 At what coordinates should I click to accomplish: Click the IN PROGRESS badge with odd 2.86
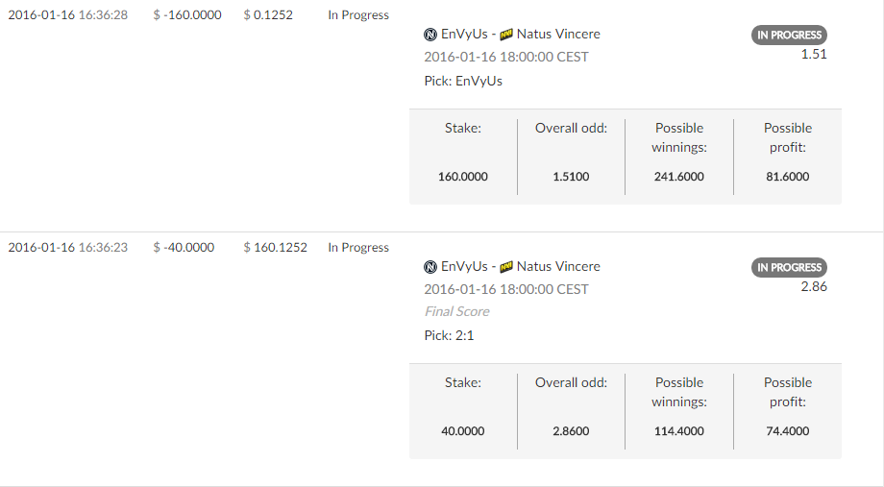point(789,267)
